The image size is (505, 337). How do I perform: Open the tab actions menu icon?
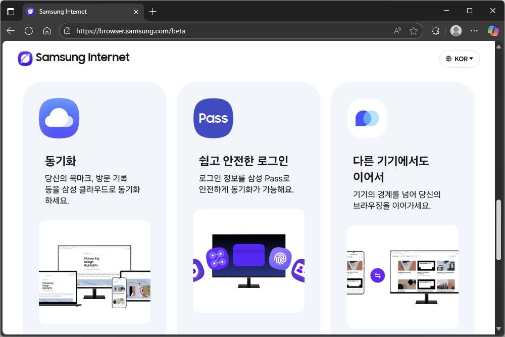[11, 12]
